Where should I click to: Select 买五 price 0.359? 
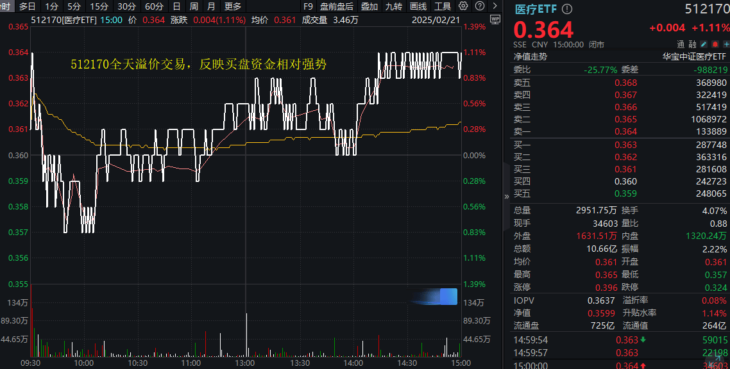pyautogui.click(x=625, y=193)
